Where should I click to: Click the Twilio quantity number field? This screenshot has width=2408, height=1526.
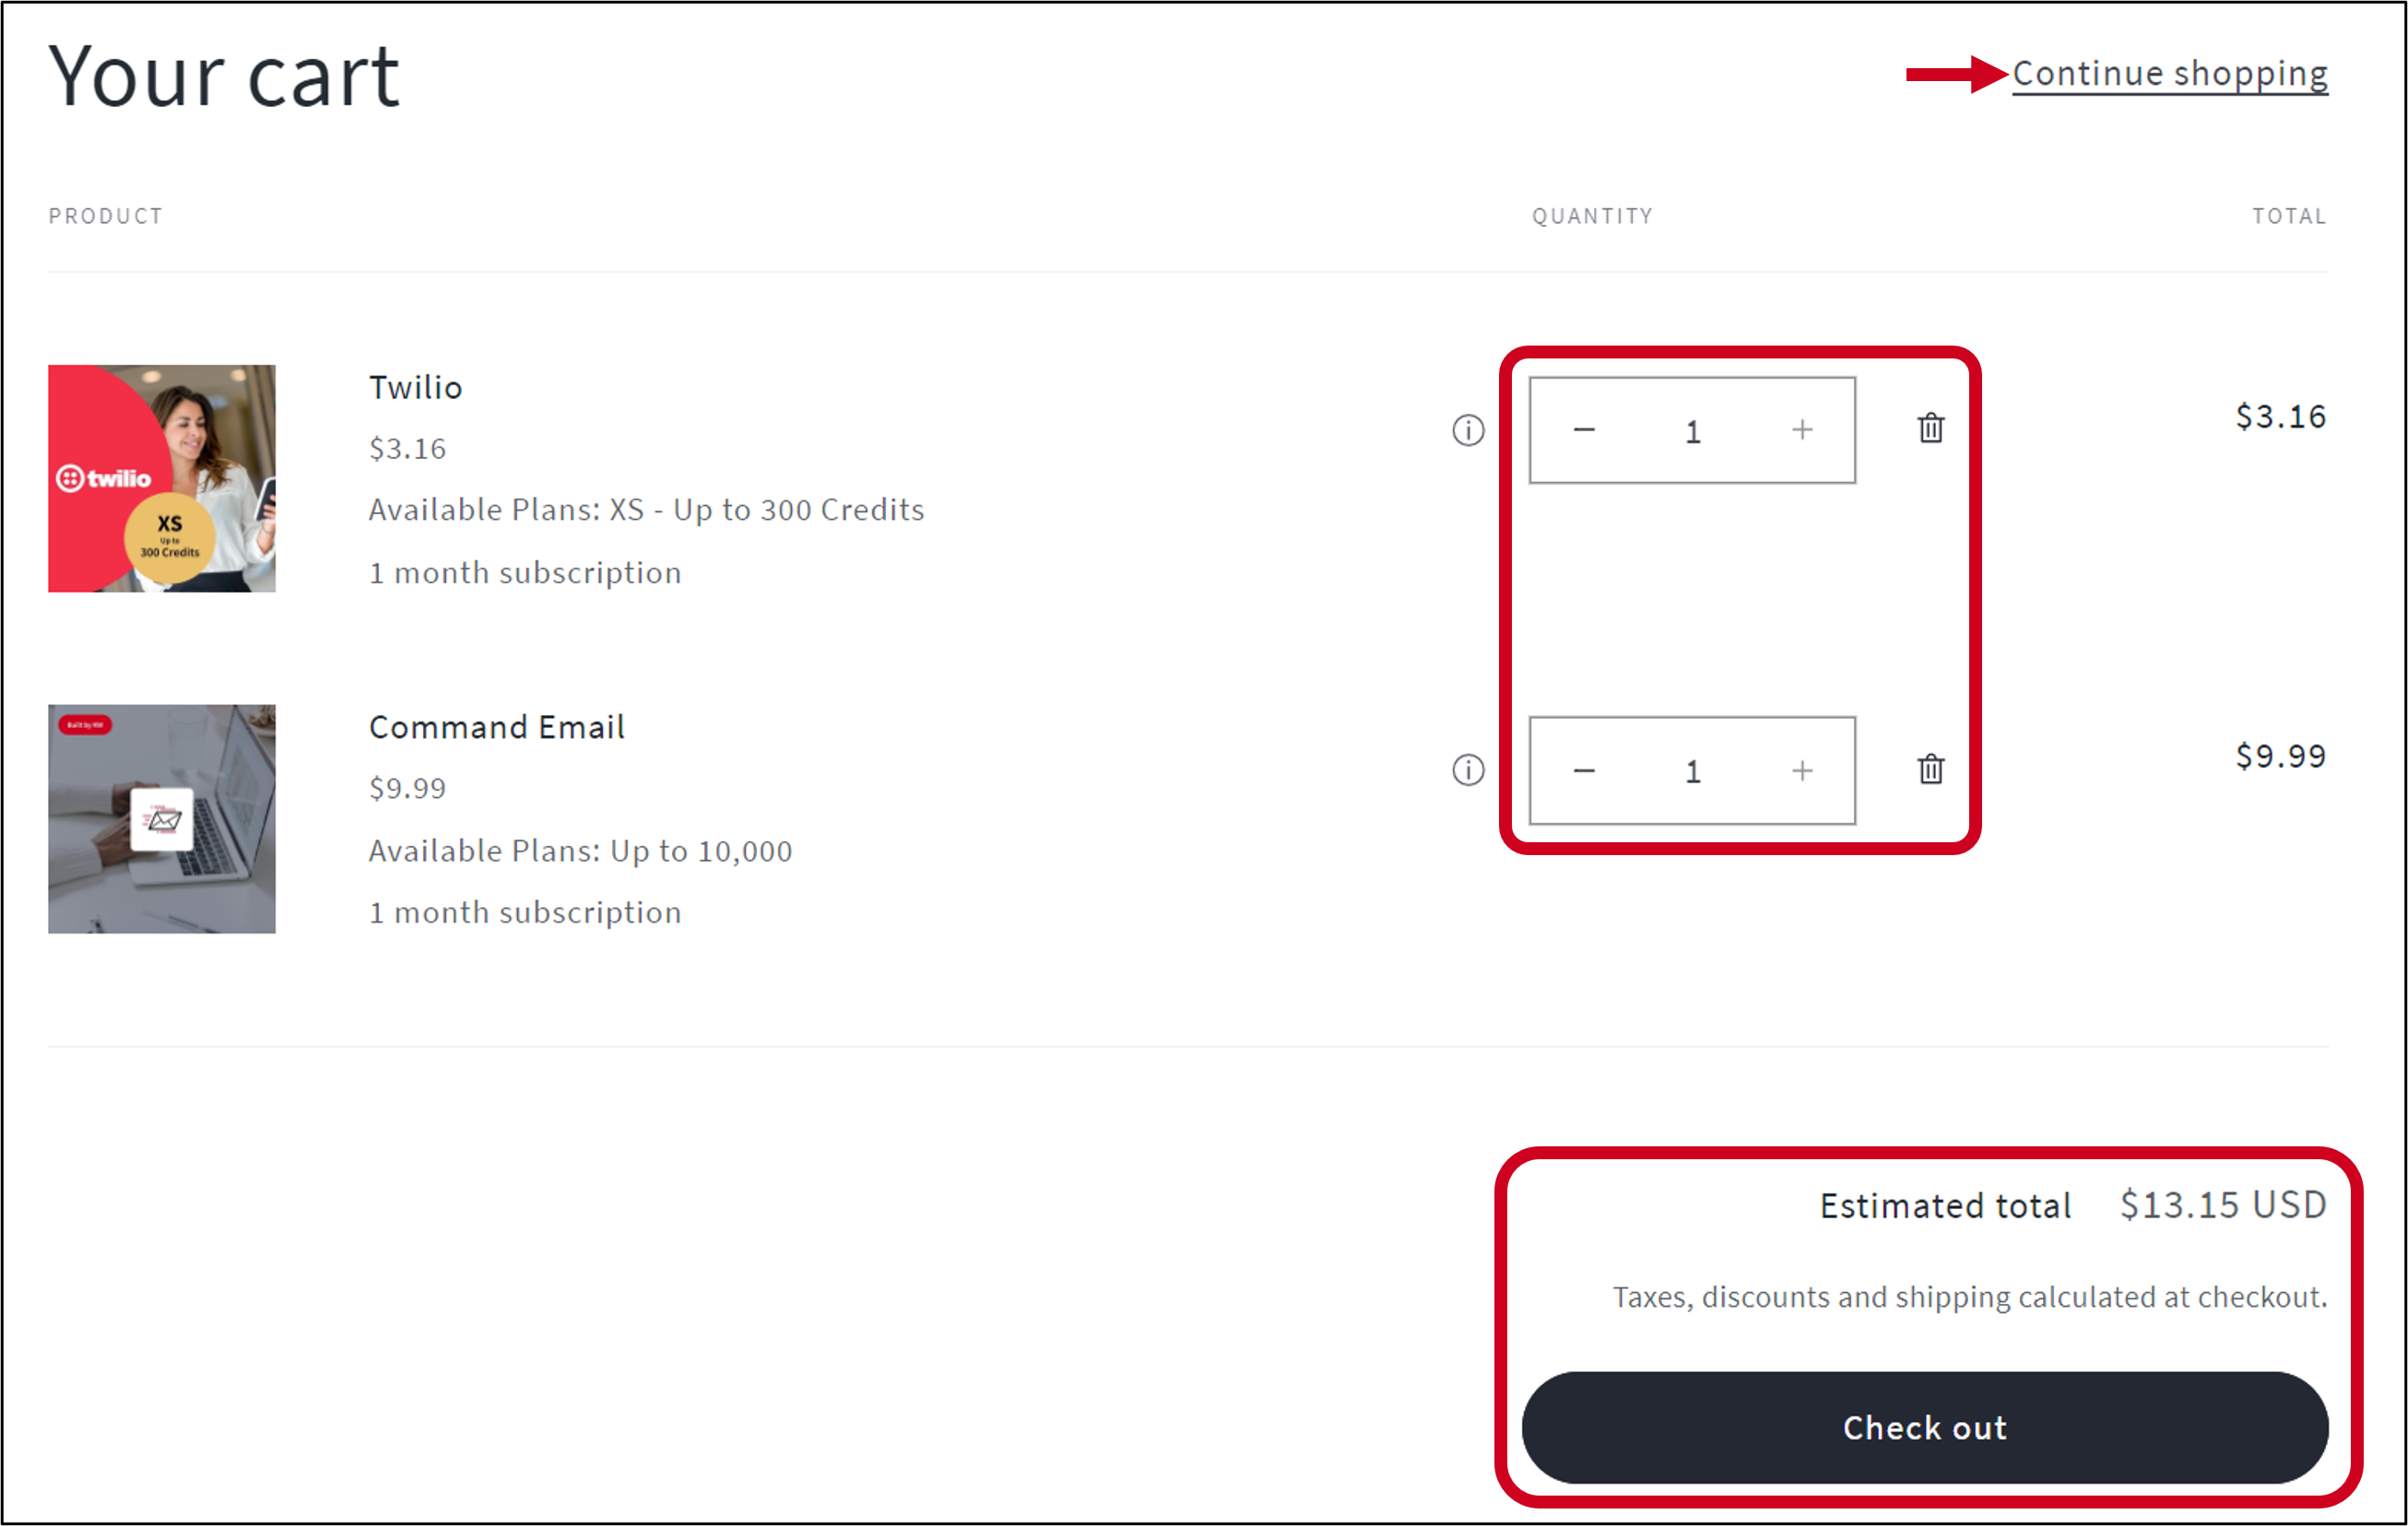click(x=1693, y=431)
